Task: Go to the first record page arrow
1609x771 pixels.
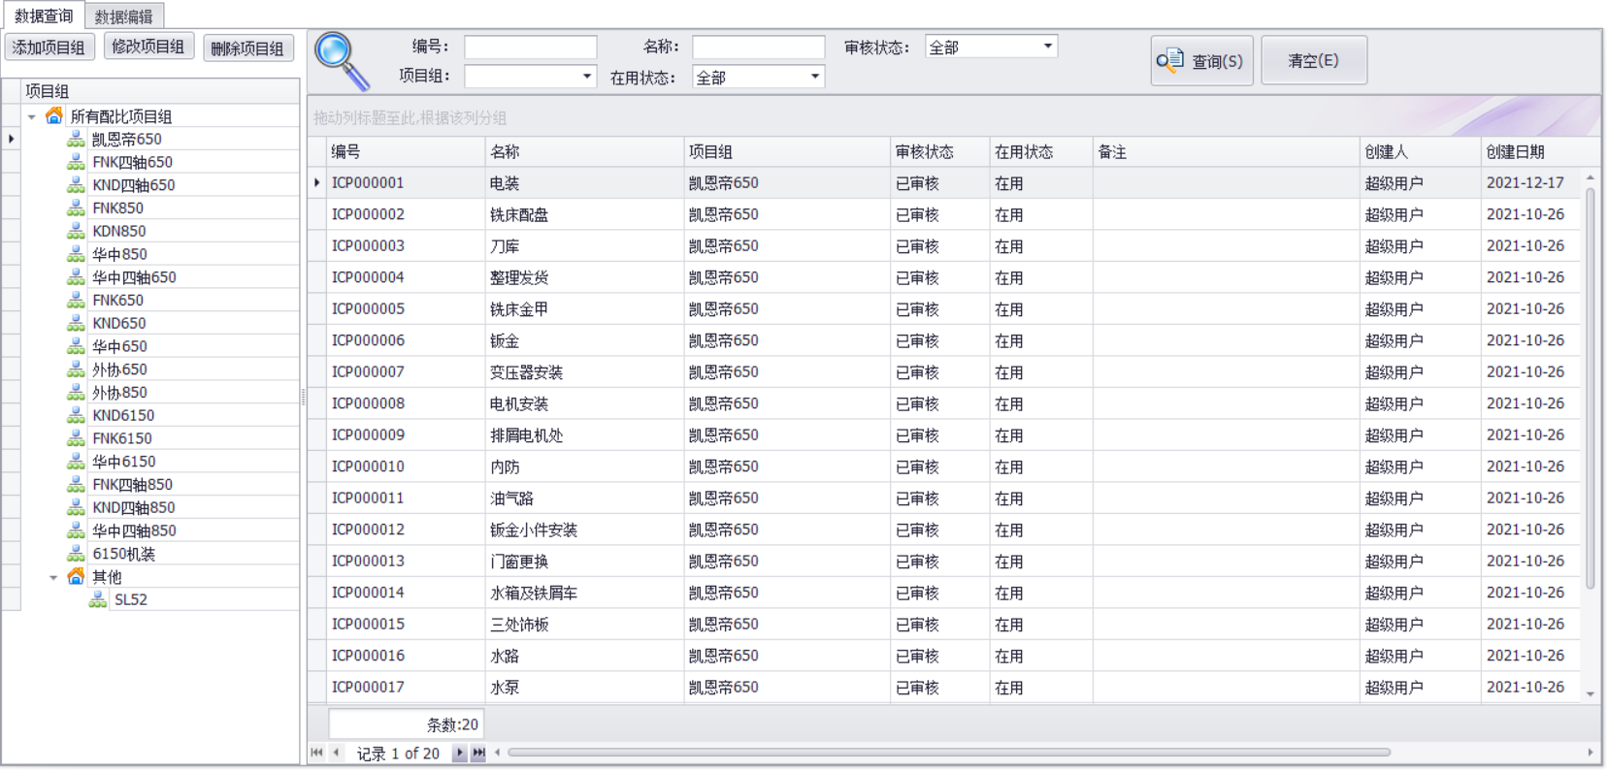Action: tap(316, 754)
